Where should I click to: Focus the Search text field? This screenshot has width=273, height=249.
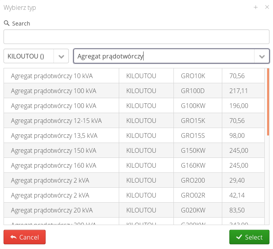(x=136, y=37)
